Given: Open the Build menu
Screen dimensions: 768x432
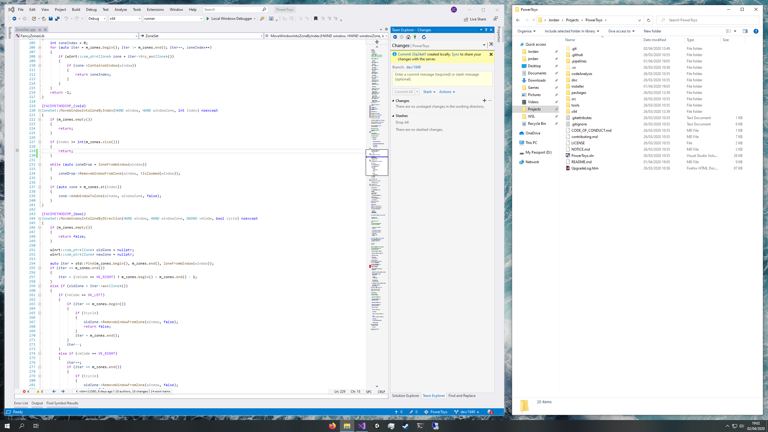Looking at the screenshot, I should (x=76, y=10).
